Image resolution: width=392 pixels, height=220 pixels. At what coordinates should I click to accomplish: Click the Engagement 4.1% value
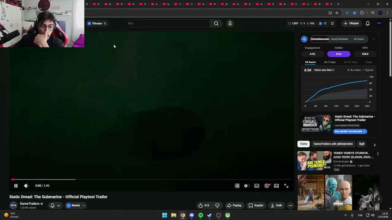click(x=312, y=54)
